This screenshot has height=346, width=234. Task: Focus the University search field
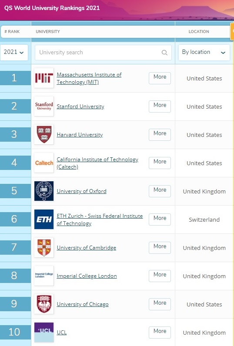click(x=103, y=53)
